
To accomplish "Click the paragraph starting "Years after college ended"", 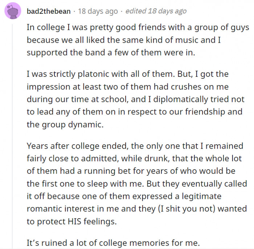I will (137, 183).
